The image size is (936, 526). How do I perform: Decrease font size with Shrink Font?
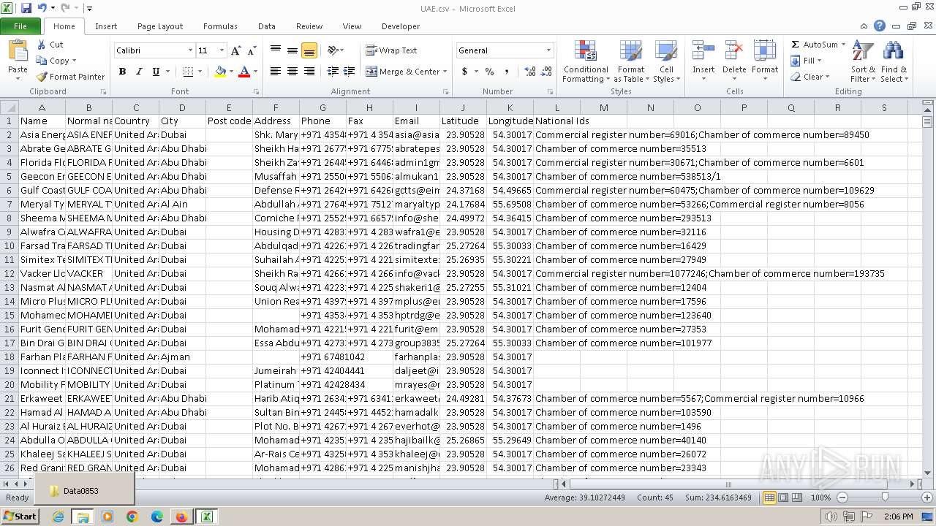coord(252,50)
